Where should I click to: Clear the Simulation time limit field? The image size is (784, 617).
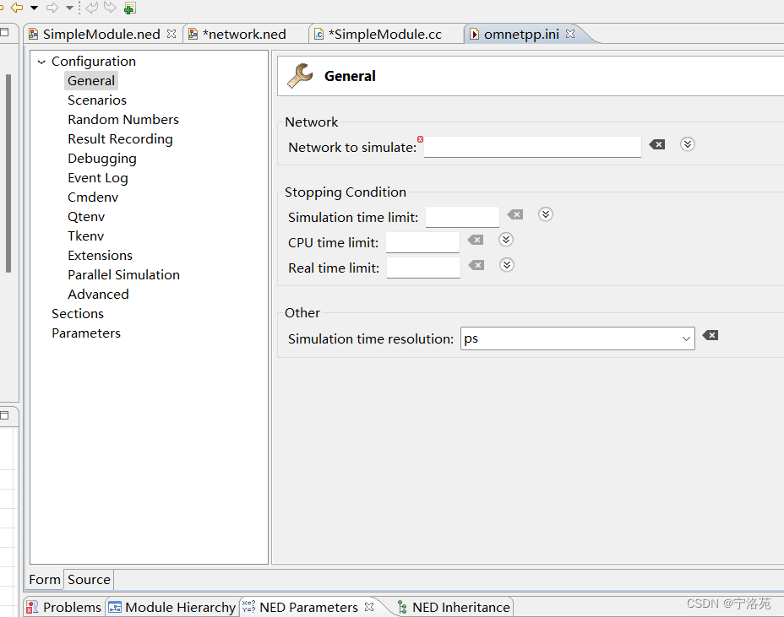[x=515, y=214]
